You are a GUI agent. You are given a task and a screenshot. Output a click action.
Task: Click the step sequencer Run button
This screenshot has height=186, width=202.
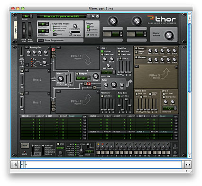click(x=25, y=146)
